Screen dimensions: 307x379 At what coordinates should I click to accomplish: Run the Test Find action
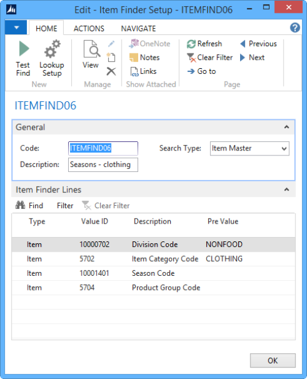(x=23, y=58)
